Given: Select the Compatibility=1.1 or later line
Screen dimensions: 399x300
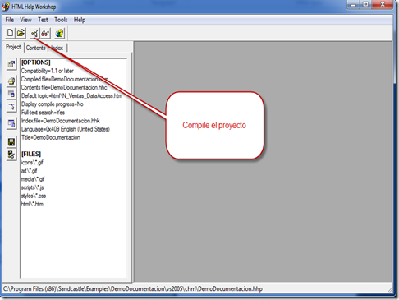Looking at the screenshot, I should pyautogui.click(x=48, y=71).
